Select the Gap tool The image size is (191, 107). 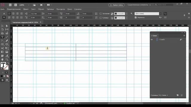click(x=7, y=29)
